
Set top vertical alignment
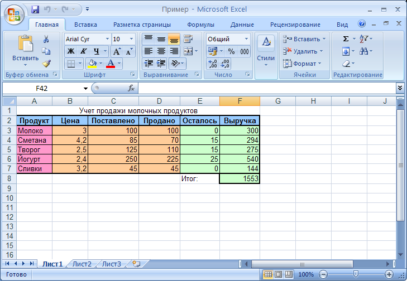(x=149, y=39)
